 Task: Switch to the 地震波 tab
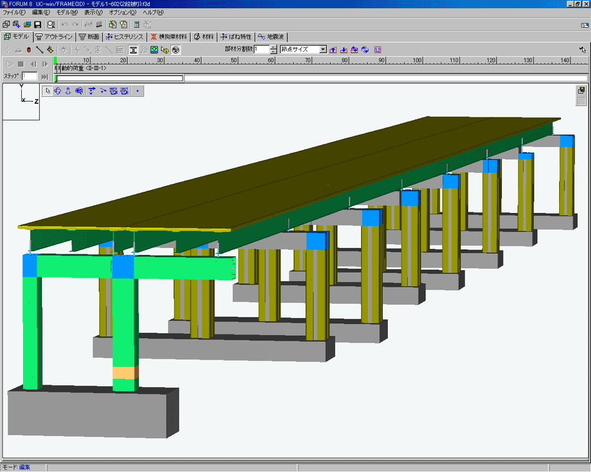271,37
